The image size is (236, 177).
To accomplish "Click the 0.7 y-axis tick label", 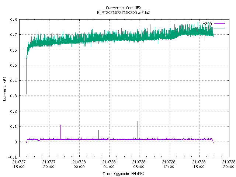I will (13, 35).
